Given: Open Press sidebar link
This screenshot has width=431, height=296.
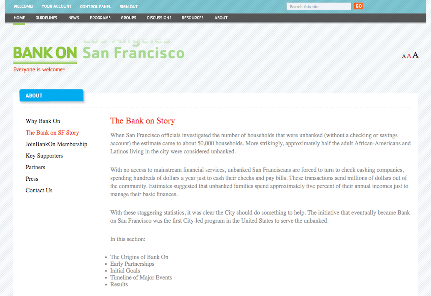Looking at the screenshot, I should coord(32,179).
